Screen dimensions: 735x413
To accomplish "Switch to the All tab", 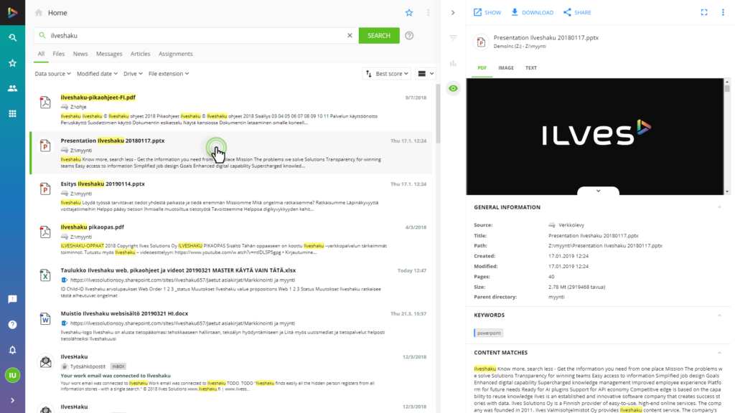I will pos(41,54).
